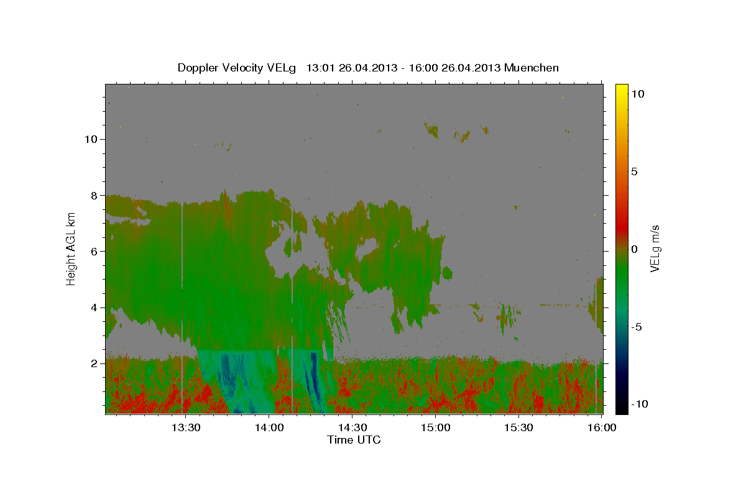Click the colorbar label '5'

click(635, 171)
